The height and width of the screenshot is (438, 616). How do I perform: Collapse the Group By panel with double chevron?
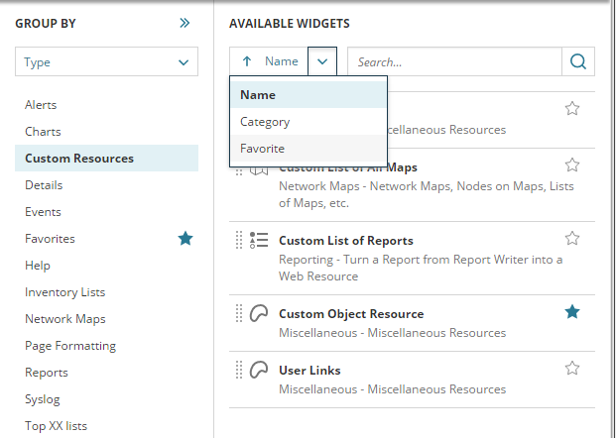pyautogui.click(x=185, y=23)
